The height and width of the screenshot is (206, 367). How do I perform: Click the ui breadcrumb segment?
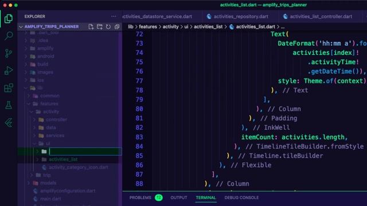click(186, 27)
